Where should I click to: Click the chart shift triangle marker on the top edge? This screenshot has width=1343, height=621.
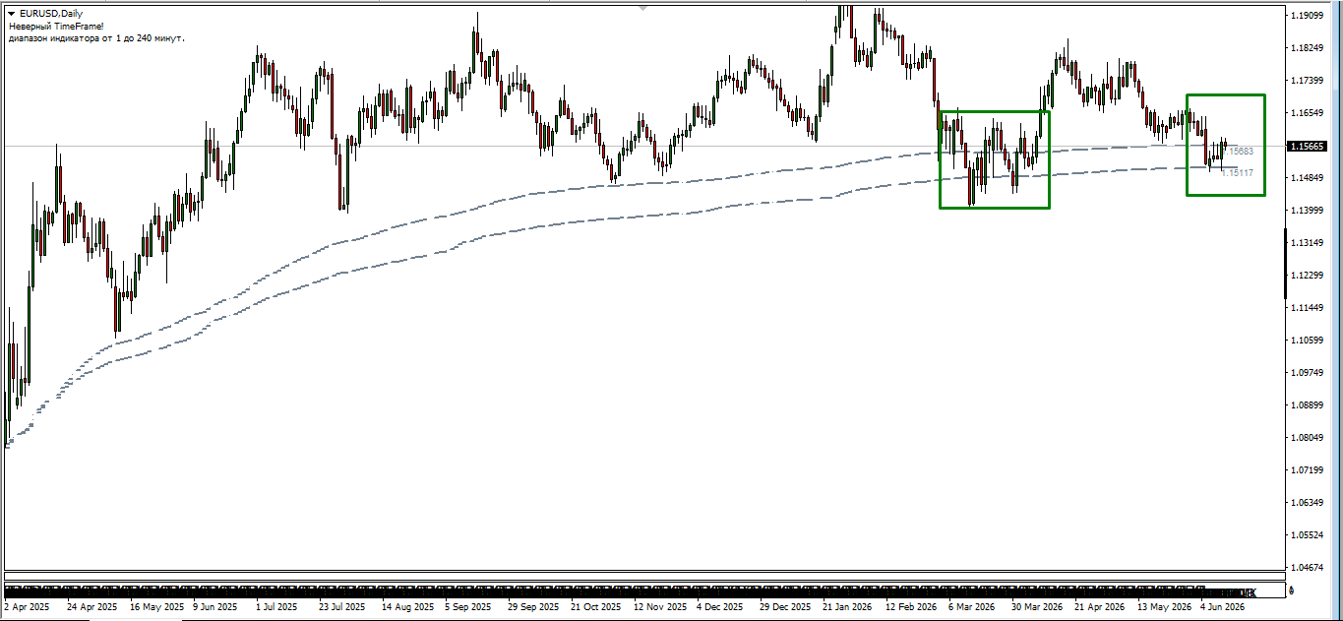[x=643, y=8]
